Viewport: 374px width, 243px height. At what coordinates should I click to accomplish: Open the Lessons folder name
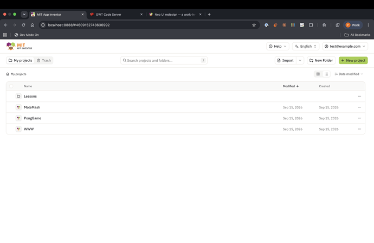30,96
